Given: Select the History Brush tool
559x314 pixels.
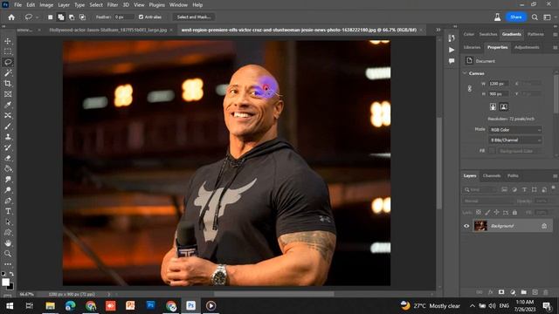Looking at the screenshot, I should tap(8, 147).
